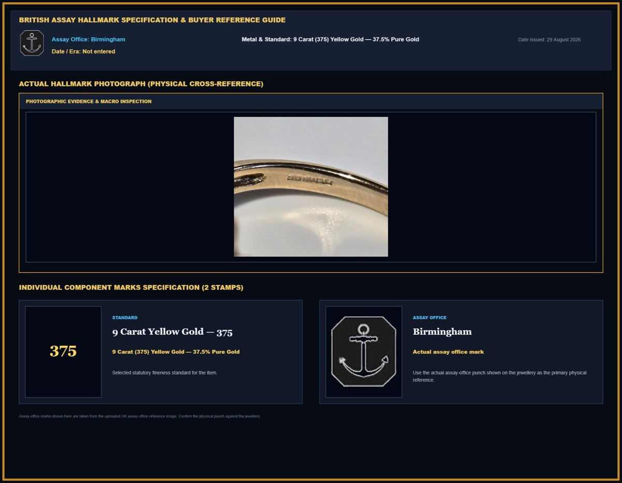
Task: Select the Birmingham card heading
Action: coord(442,331)
